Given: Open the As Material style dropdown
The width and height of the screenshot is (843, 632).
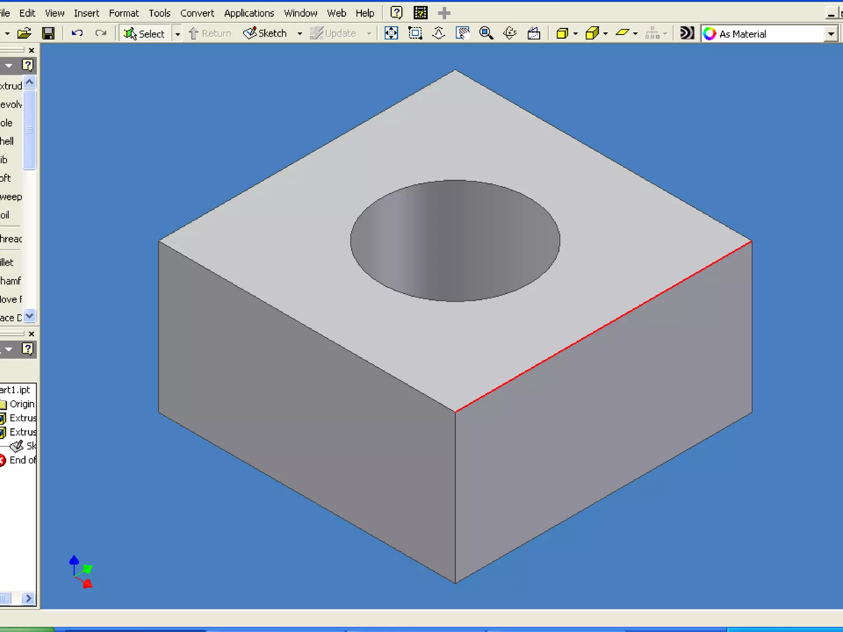Looking at the screenshot, I should (831, 34).
